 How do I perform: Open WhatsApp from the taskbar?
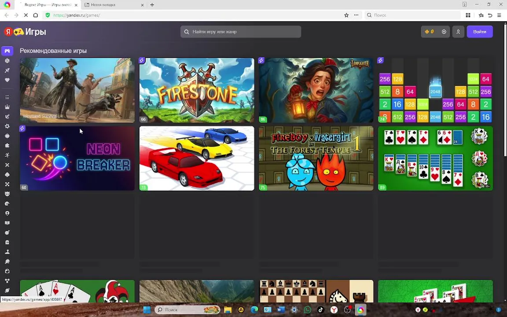click(307, 310)
